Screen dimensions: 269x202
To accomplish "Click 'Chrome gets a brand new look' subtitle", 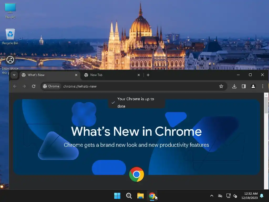I will pyautogui.click(x=136, y=145).
